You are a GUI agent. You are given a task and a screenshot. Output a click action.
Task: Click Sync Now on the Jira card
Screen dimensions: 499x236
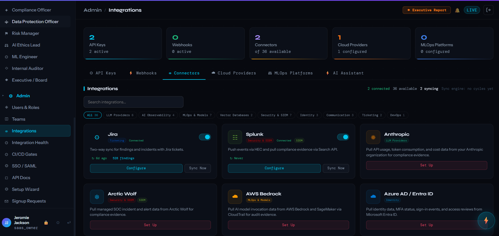point(198,168)
